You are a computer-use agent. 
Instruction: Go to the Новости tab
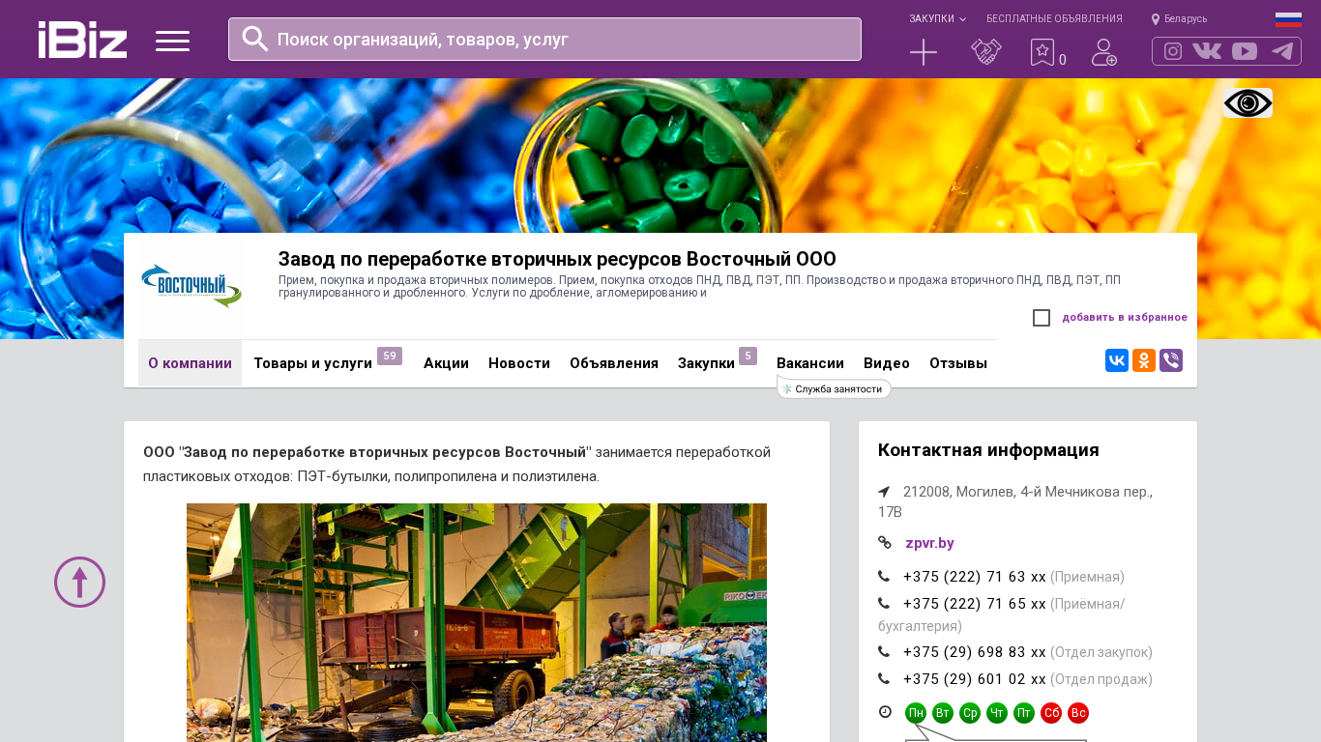(519, 363)
